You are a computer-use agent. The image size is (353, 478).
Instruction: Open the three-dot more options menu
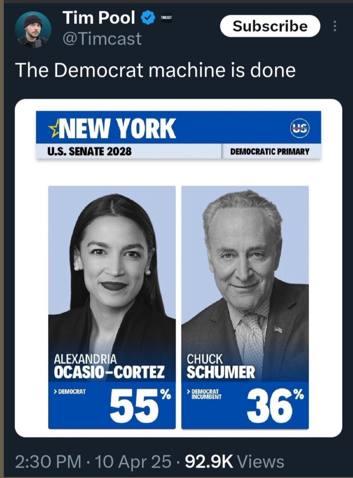[334, 26]
